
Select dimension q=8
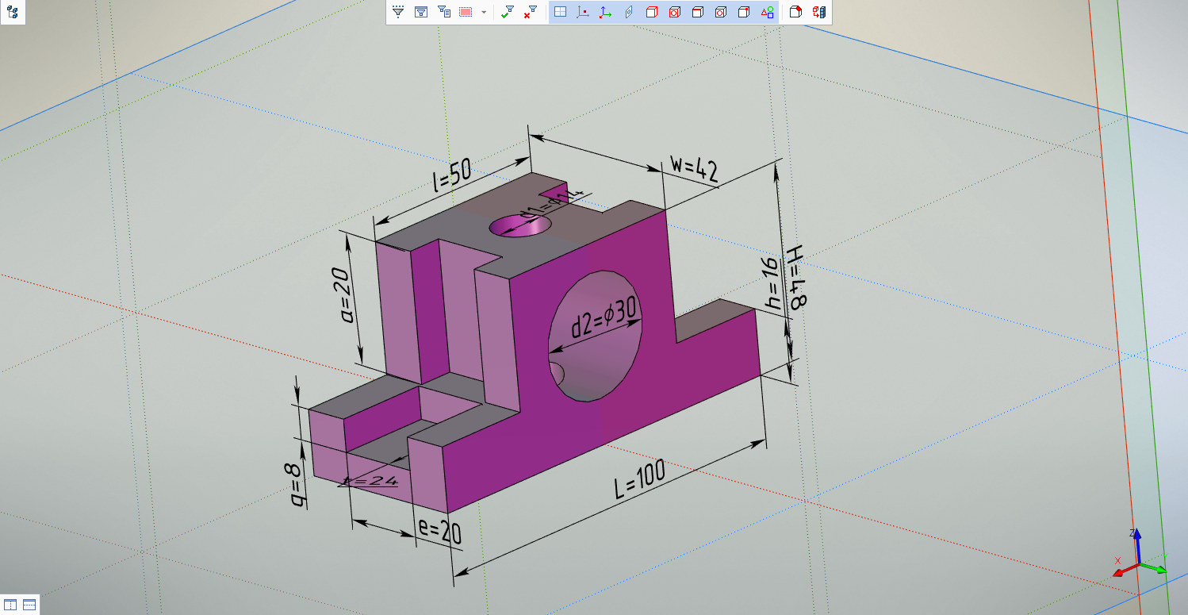click(x=297, y=486)
